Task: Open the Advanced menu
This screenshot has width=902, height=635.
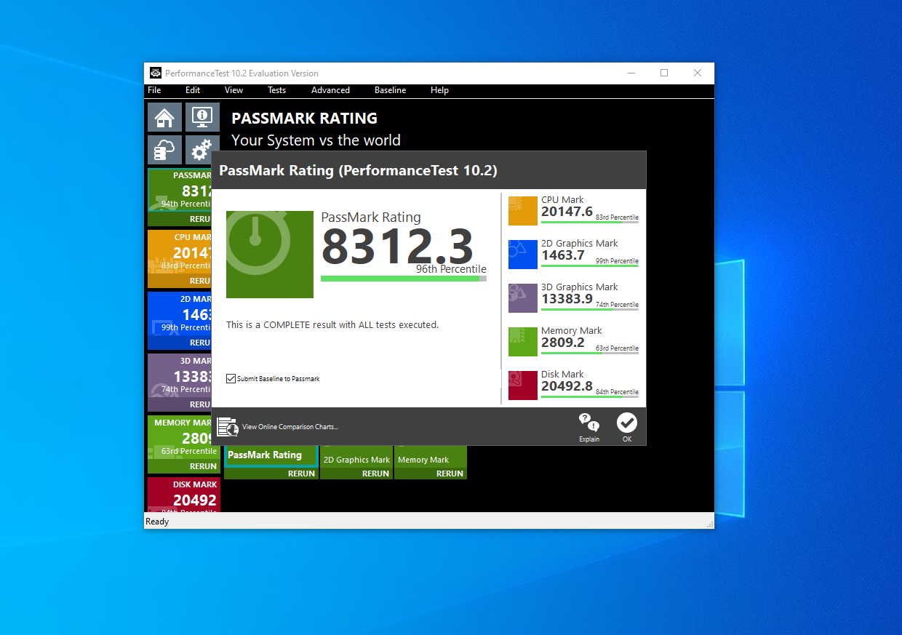Action: 331,90
